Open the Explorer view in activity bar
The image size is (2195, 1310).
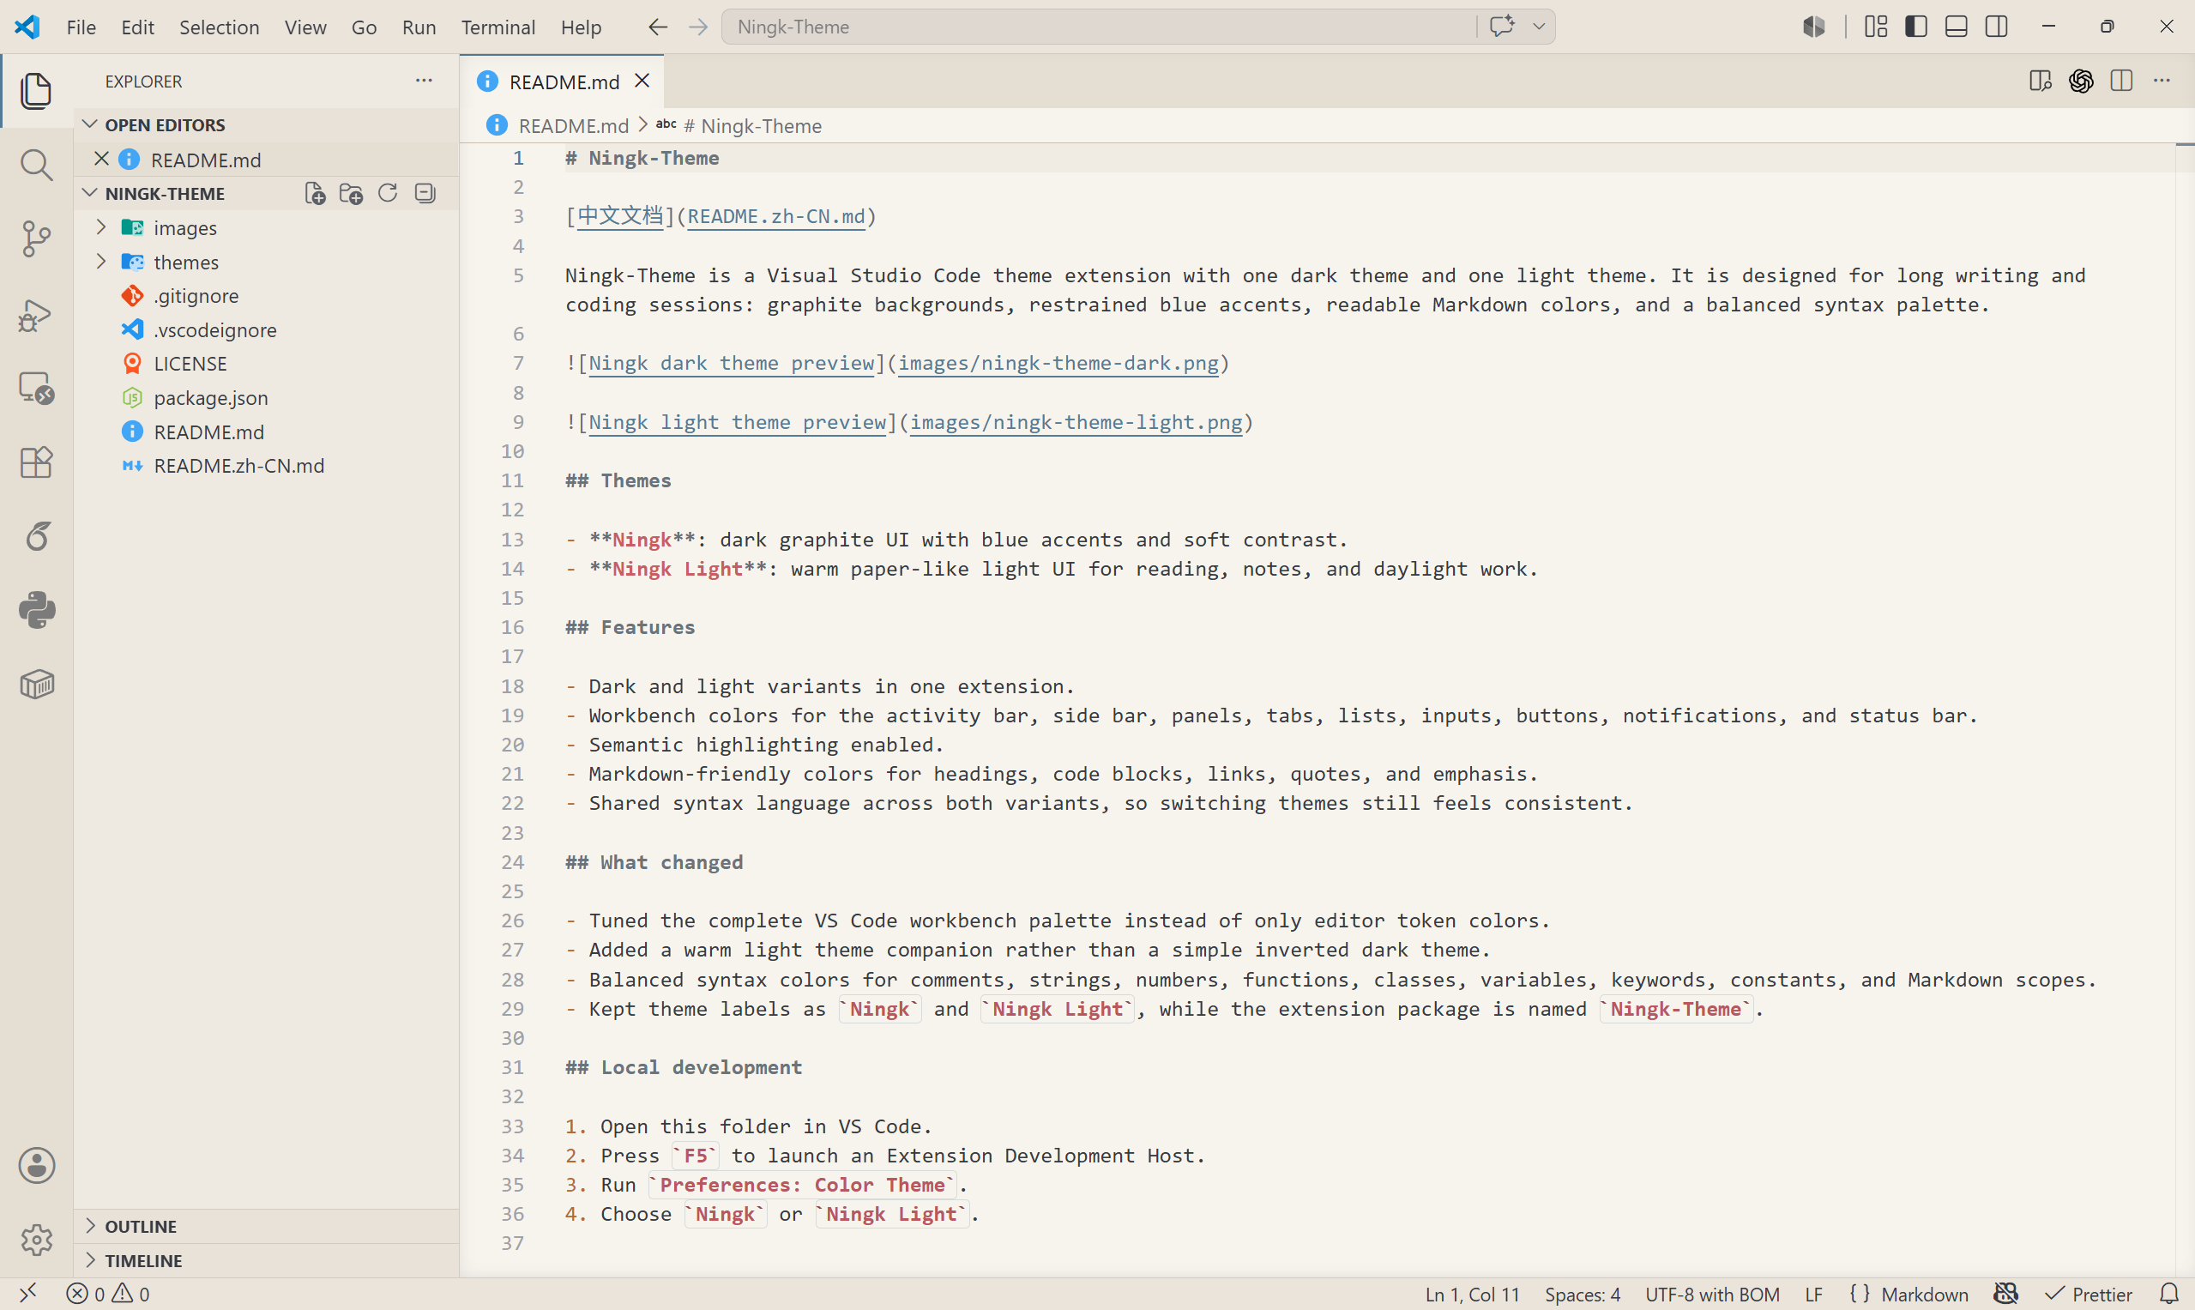click(x=36, y=91)
